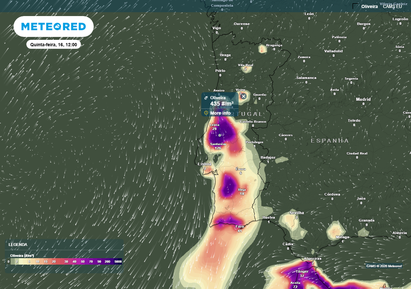Open the date selector showing Quinta-feira, 16, 12:00

coord(54,44)
